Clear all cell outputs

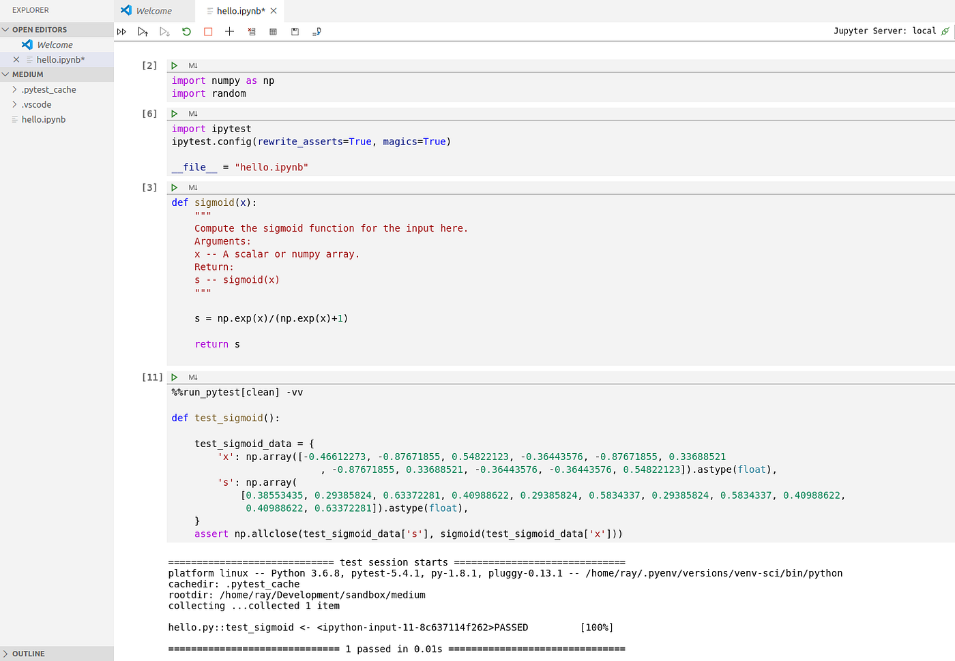point(251,31)
